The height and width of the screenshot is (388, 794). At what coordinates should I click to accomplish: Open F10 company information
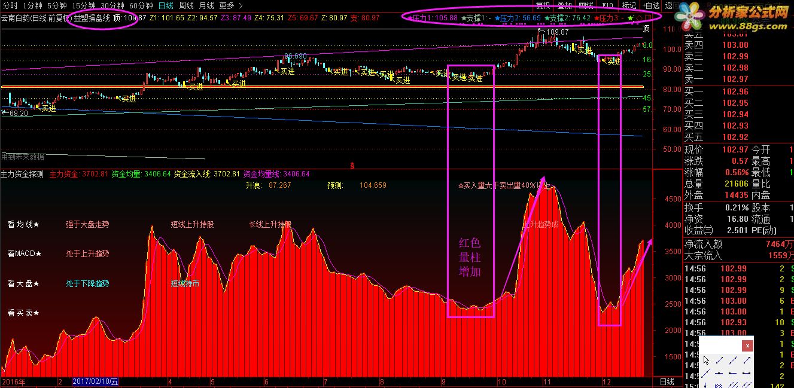point(607,5)
